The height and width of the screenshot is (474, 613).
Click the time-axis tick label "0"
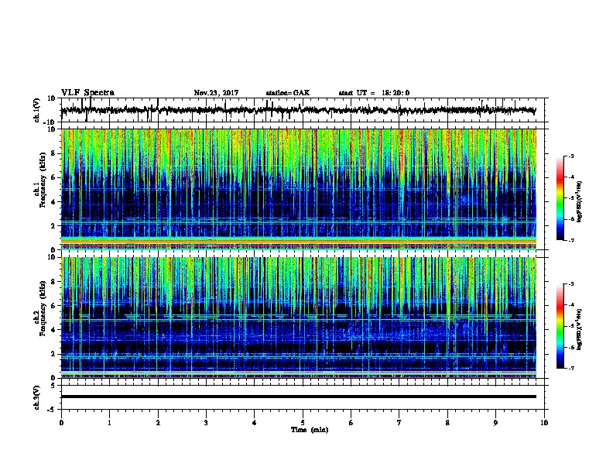[61, 423]
